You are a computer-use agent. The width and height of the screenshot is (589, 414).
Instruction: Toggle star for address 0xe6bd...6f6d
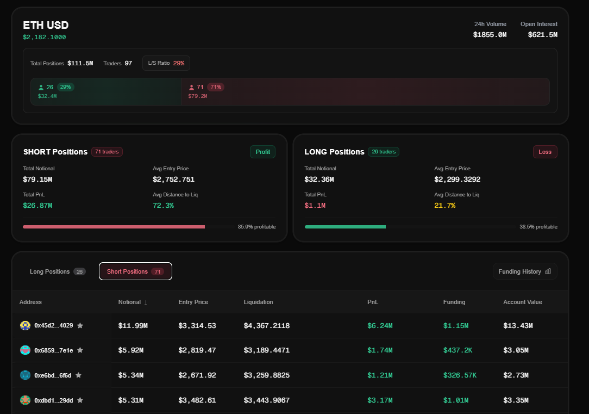point(79,375)
